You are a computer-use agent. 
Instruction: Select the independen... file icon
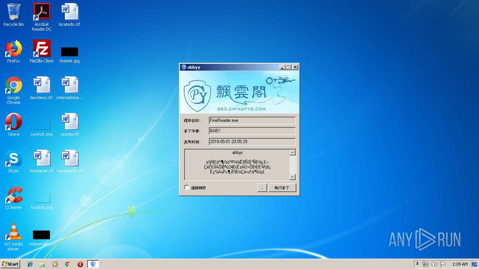pos(42,238)
